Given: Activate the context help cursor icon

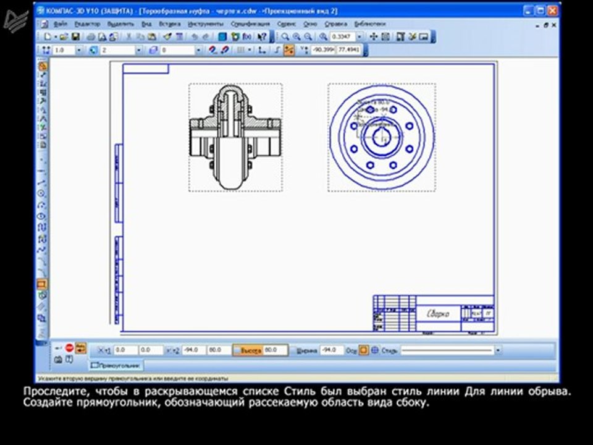Looking at the screenshot, I should click(262, 36).
